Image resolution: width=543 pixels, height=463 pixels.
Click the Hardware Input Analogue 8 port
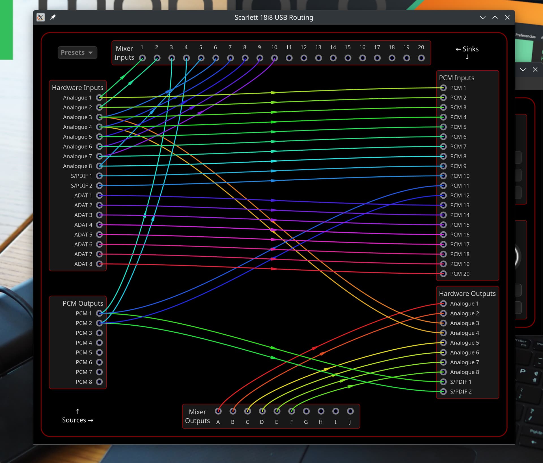click(99, 166)
